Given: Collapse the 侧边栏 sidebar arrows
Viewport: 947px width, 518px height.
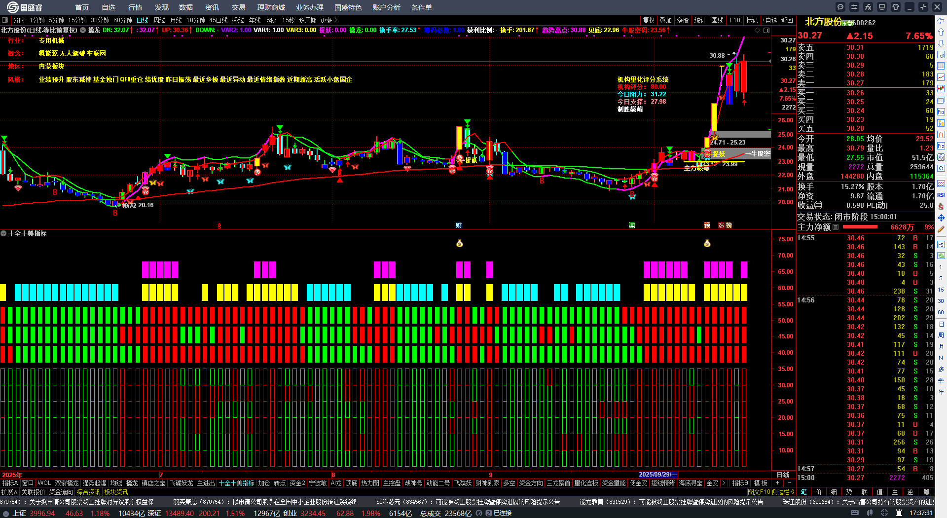Looking at the screenshot, I should point(793,492).
